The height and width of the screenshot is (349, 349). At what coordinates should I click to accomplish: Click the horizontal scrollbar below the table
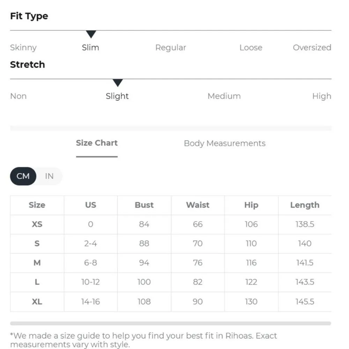click(170, 324)
